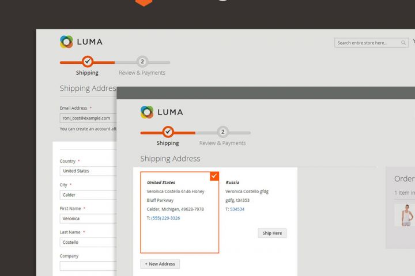Click the background LUMA logo icon
This screenshot has width=415, height=276.
pyautogui.click(x=66, y=42)
